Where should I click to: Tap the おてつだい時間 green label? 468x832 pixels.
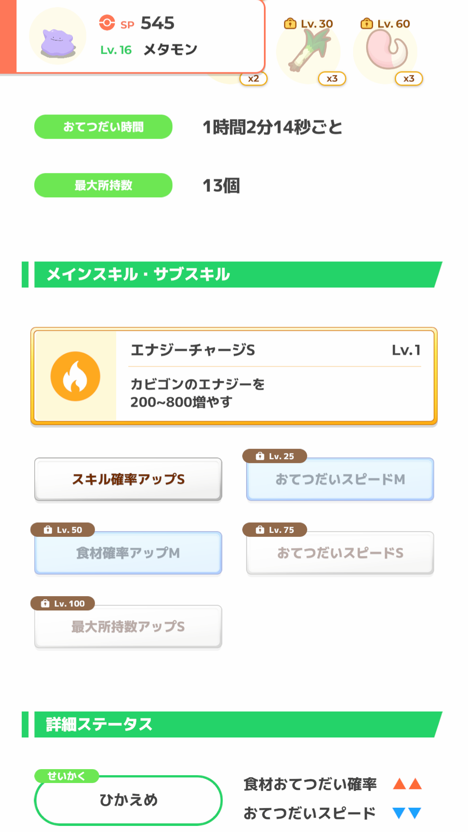104,127
